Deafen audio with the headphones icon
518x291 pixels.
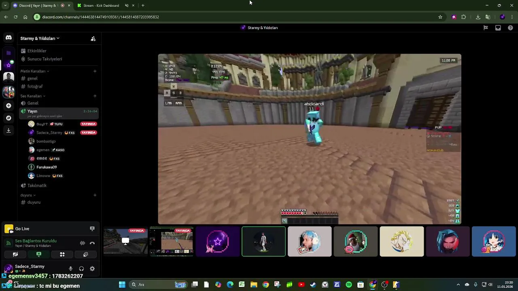pyautogui.click(x=81, y=269)
